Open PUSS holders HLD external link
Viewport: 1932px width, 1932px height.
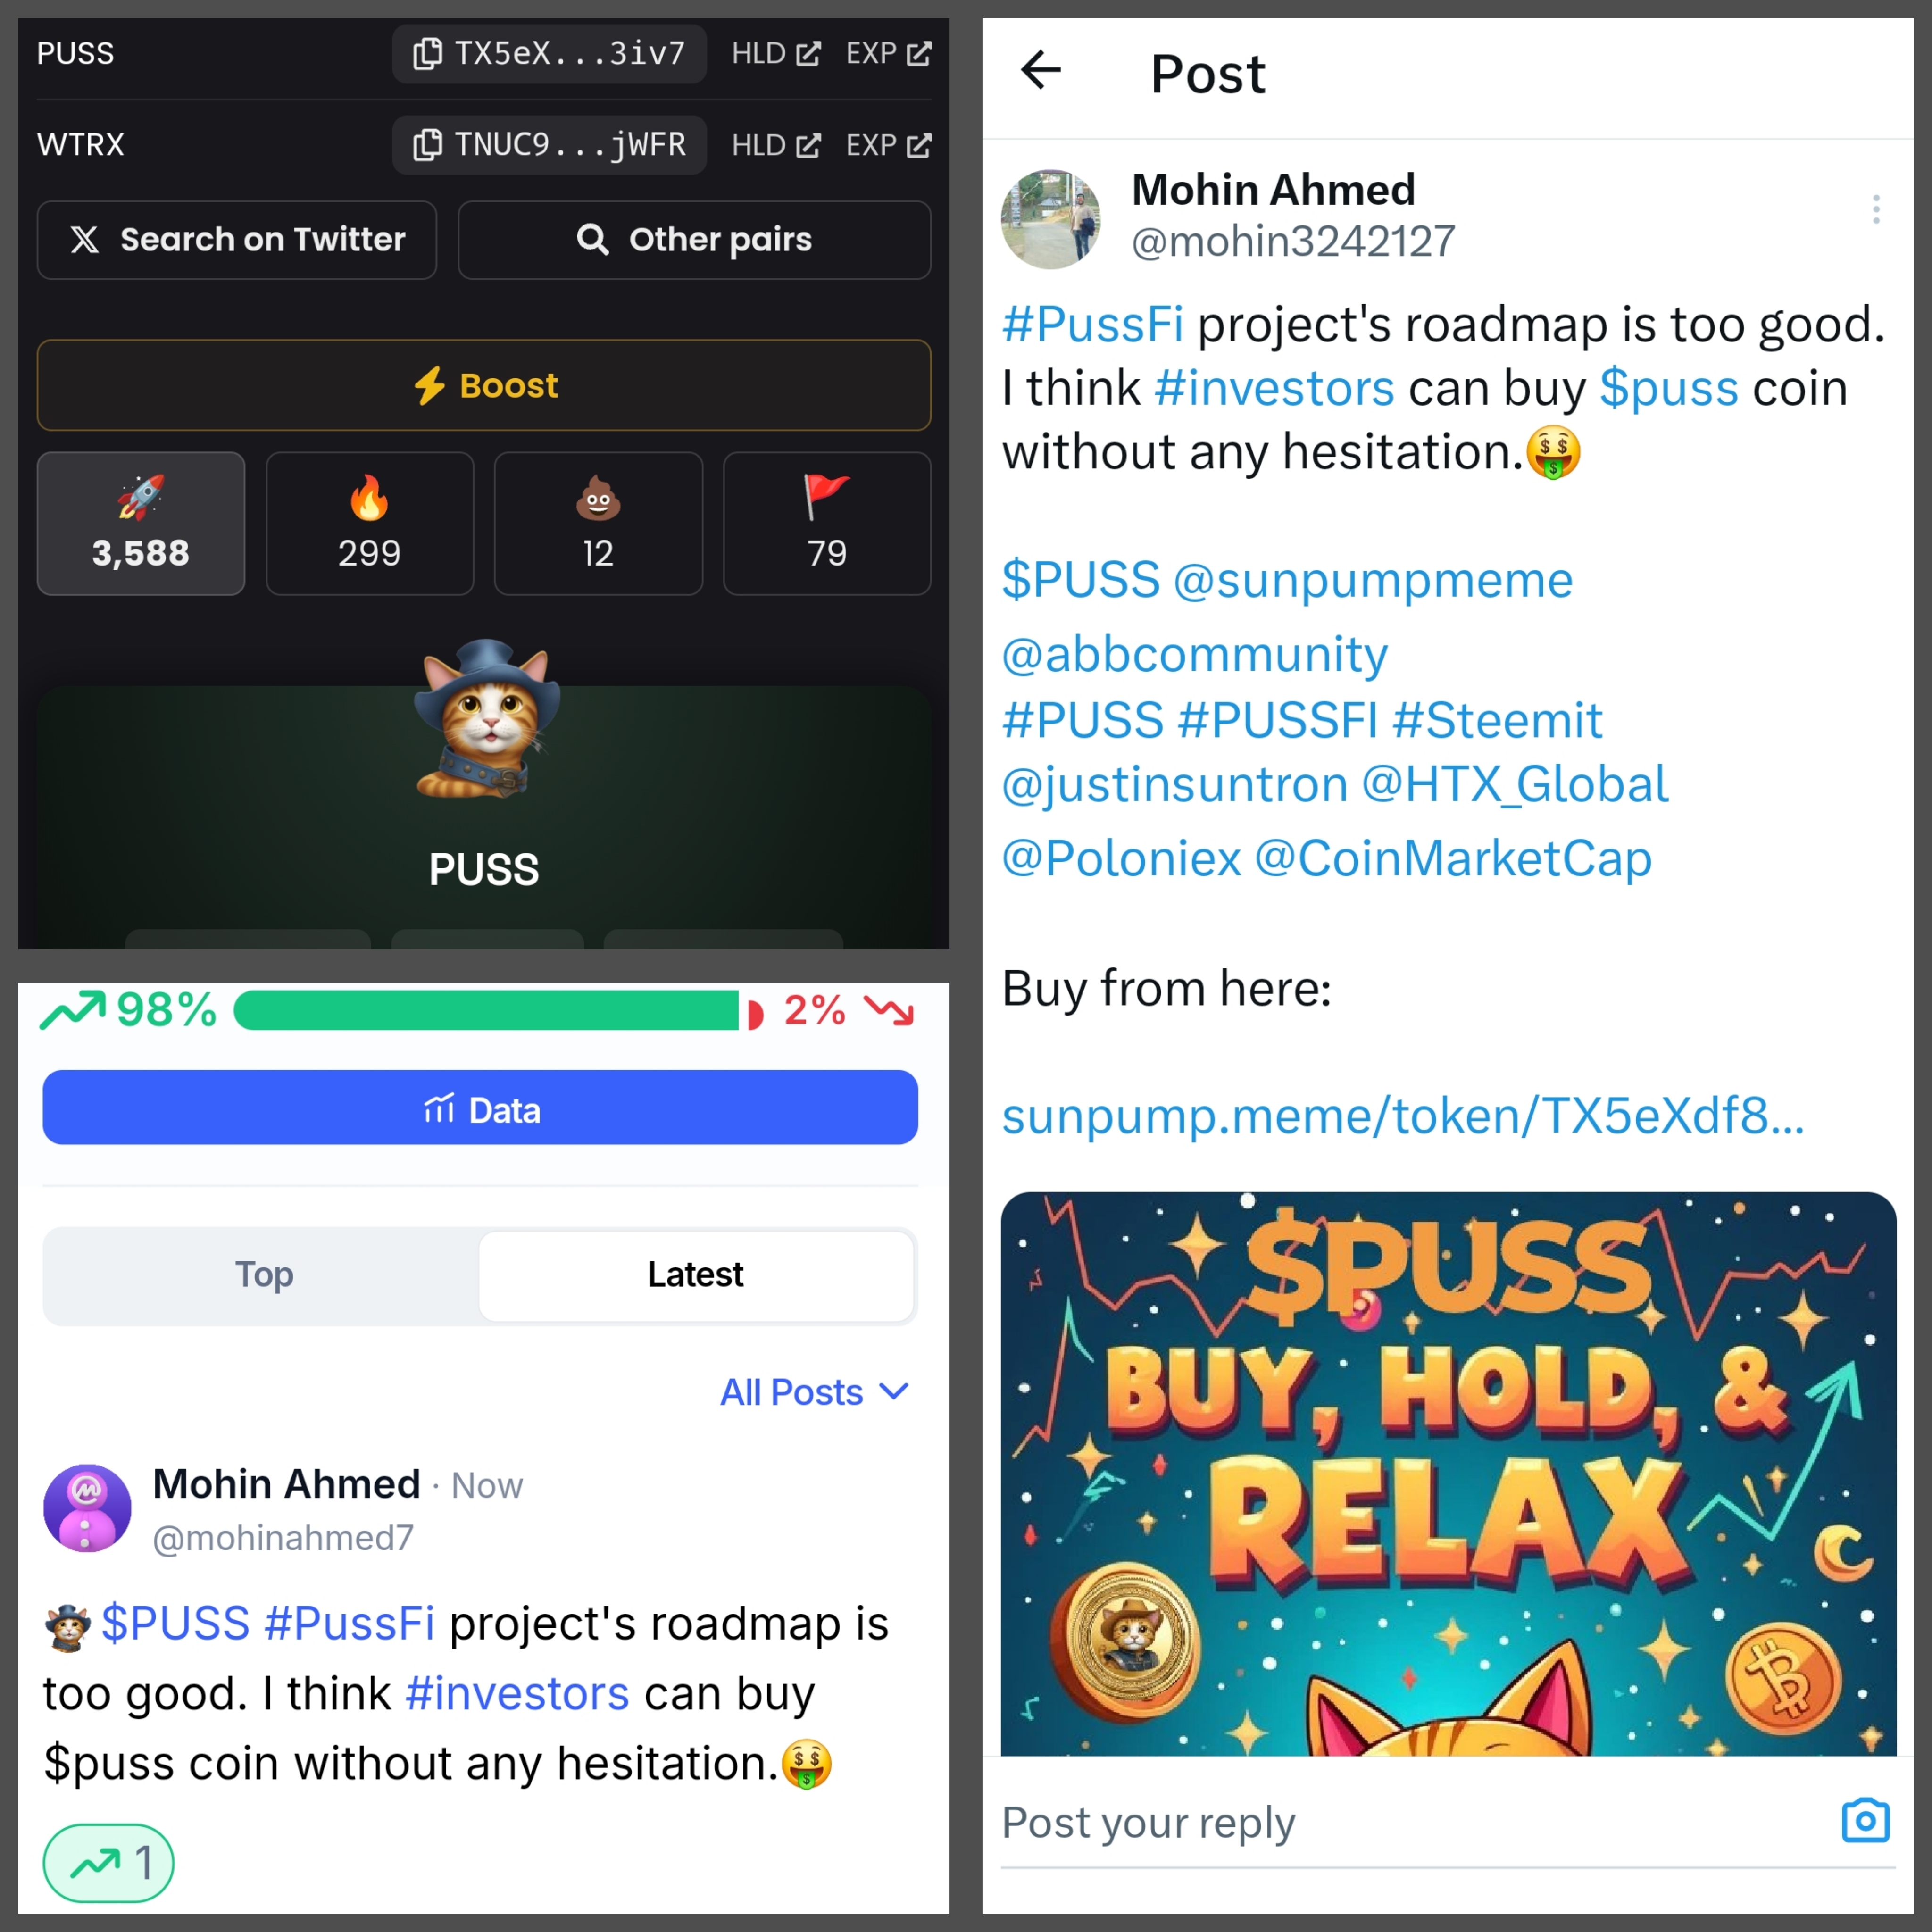click(x=776, y=53)
